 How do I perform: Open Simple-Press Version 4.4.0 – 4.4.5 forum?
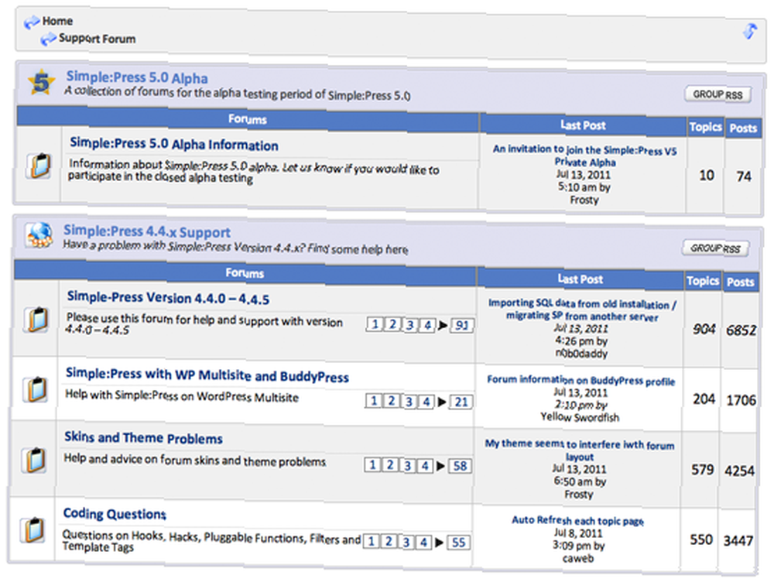coord(168,298)
